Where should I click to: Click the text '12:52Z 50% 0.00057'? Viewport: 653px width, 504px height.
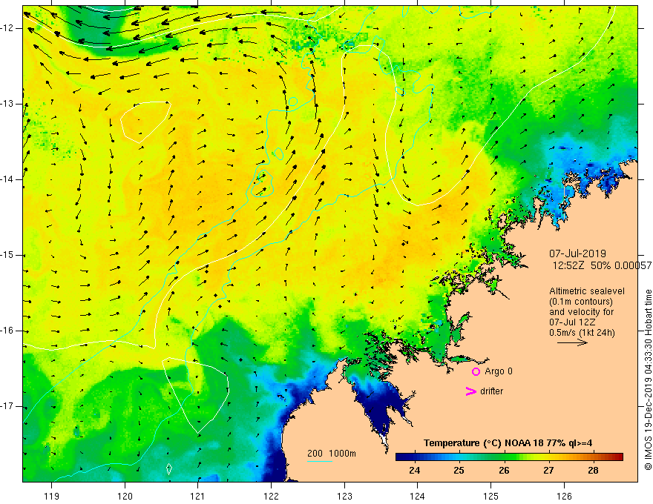603,266
